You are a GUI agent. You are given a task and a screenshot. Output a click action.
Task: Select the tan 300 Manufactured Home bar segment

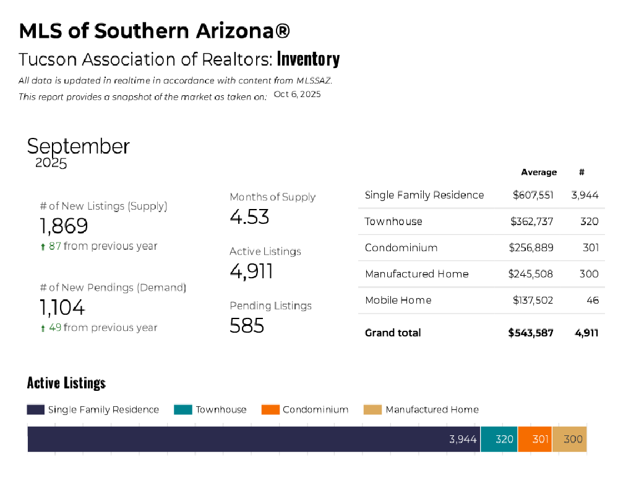569,439
